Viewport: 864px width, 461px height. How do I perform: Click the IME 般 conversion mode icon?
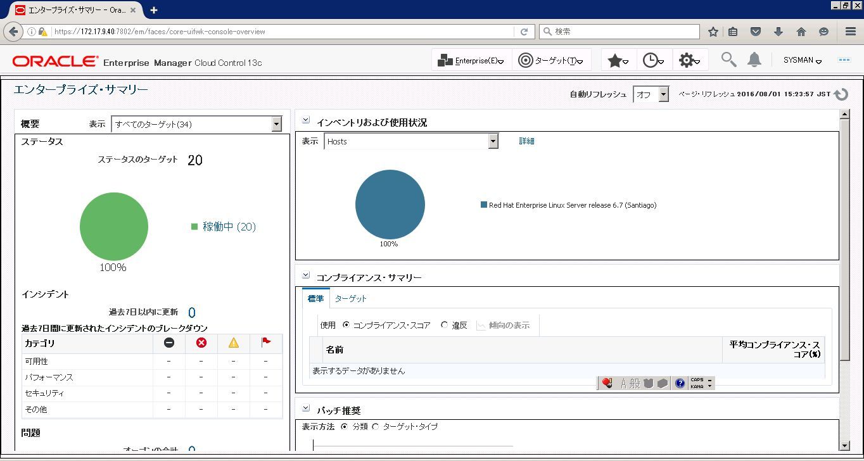635,383
